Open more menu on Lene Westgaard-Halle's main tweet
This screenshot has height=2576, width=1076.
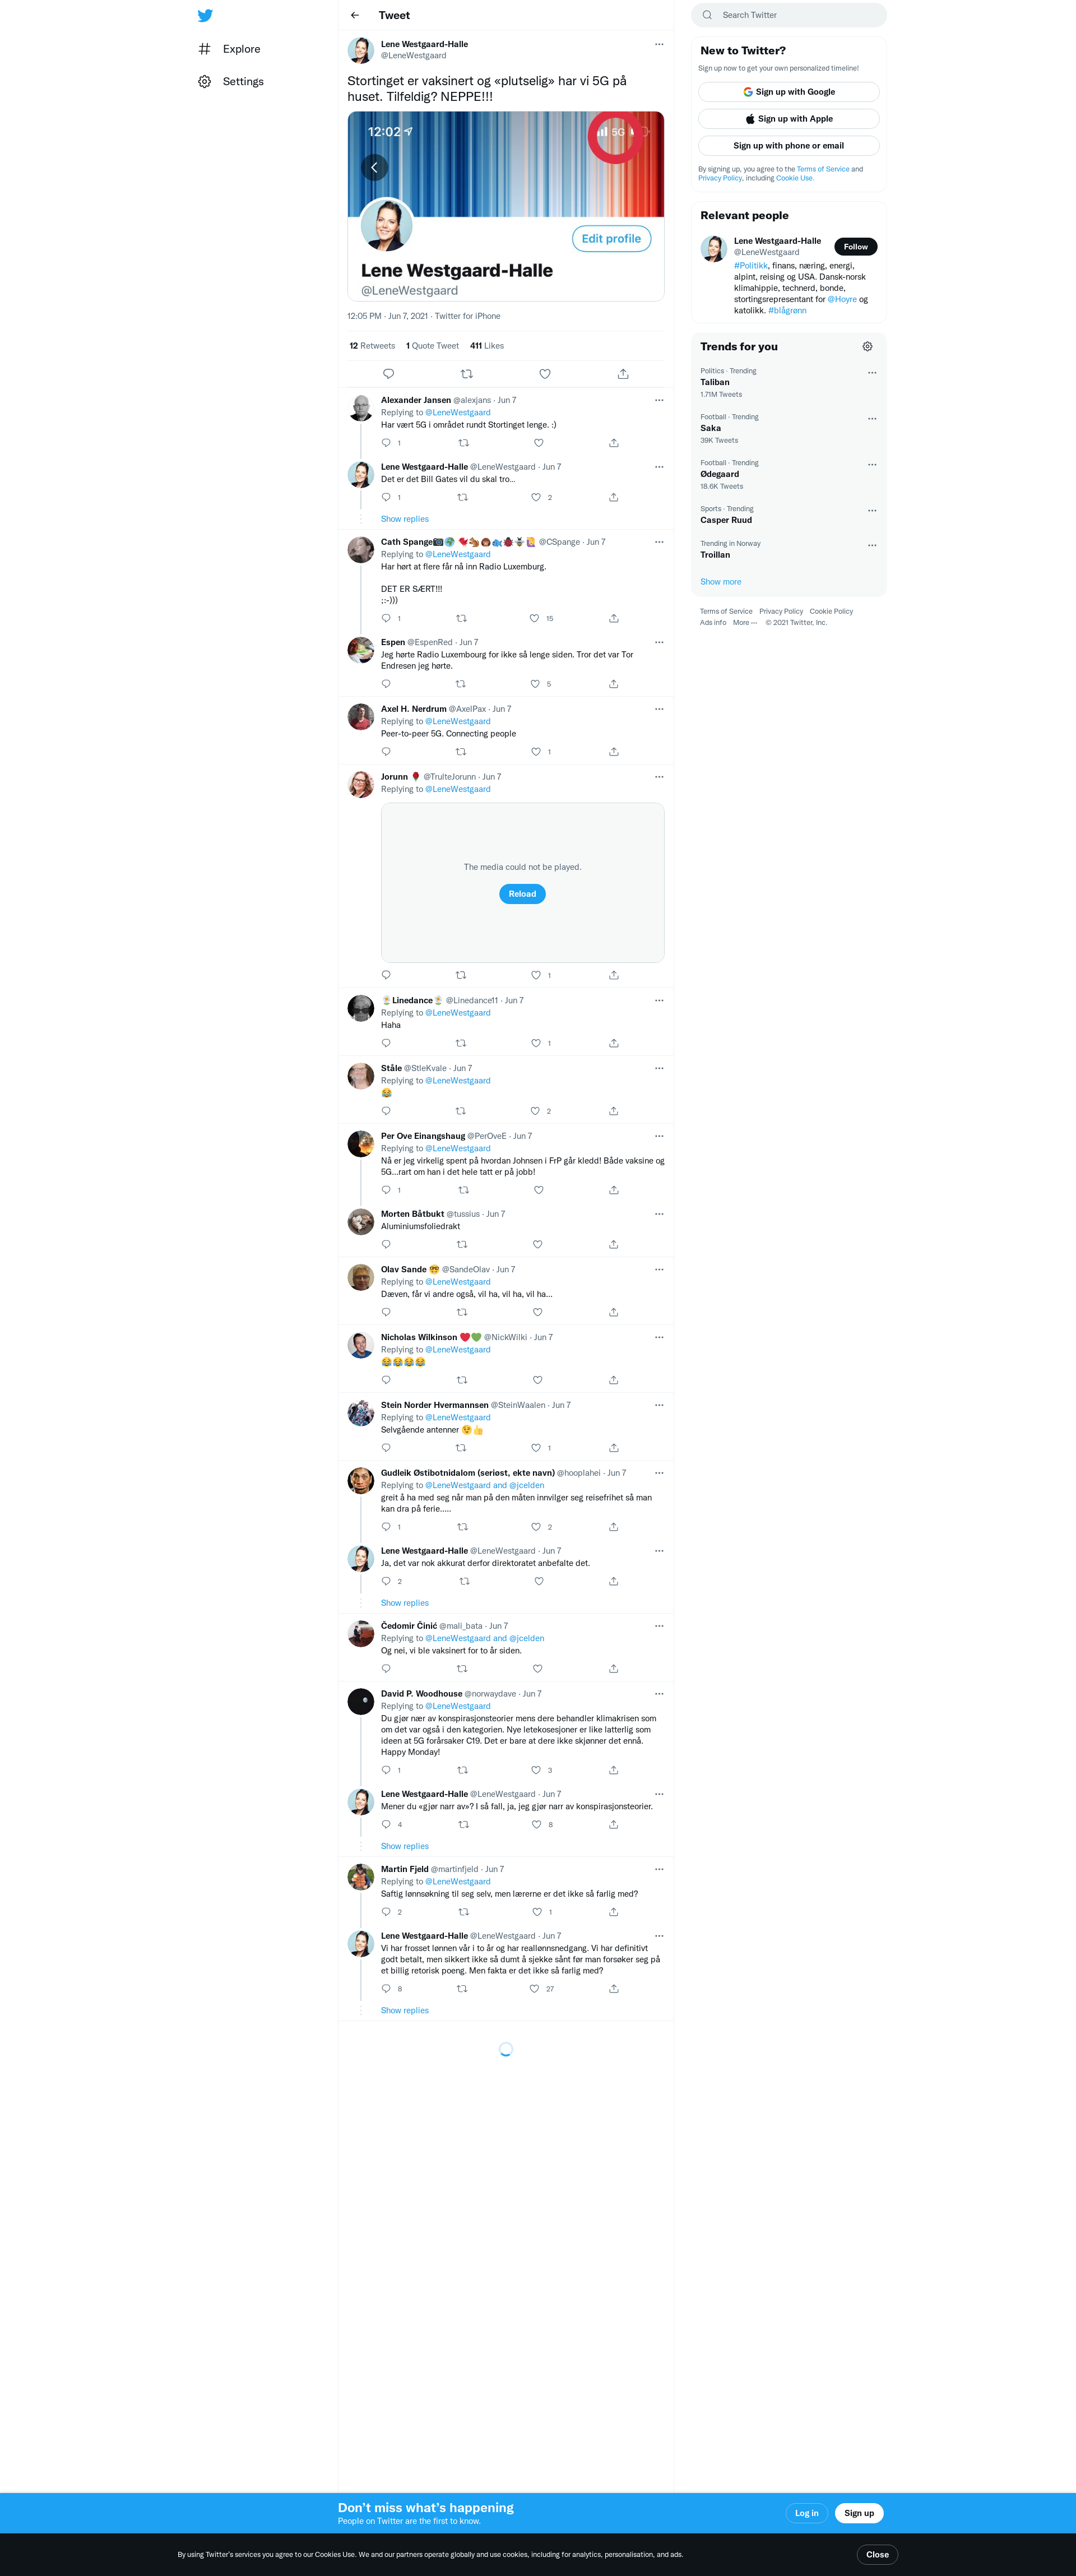click(x=659, y=44)
